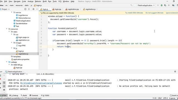Open the Navigate menu

click(x=17, y=1)
